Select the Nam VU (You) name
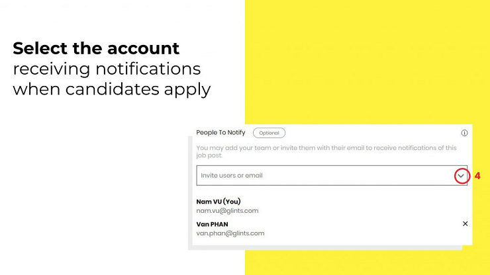Screen dimensions: 490x275 tap(219, 202)
